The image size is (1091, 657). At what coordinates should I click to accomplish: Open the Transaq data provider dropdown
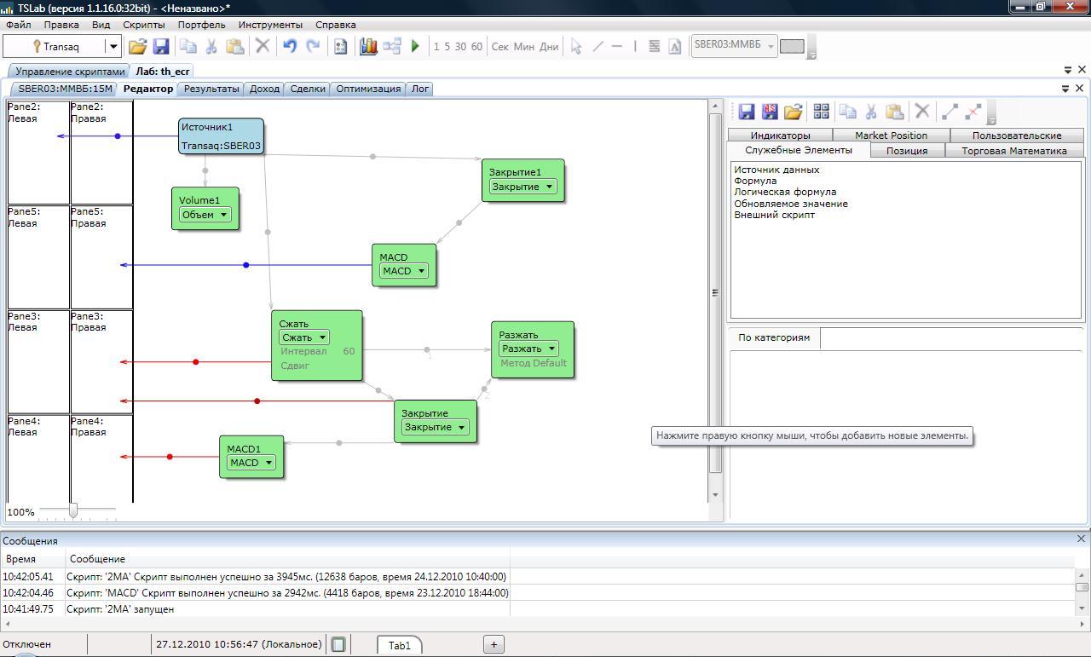point(113,47)
